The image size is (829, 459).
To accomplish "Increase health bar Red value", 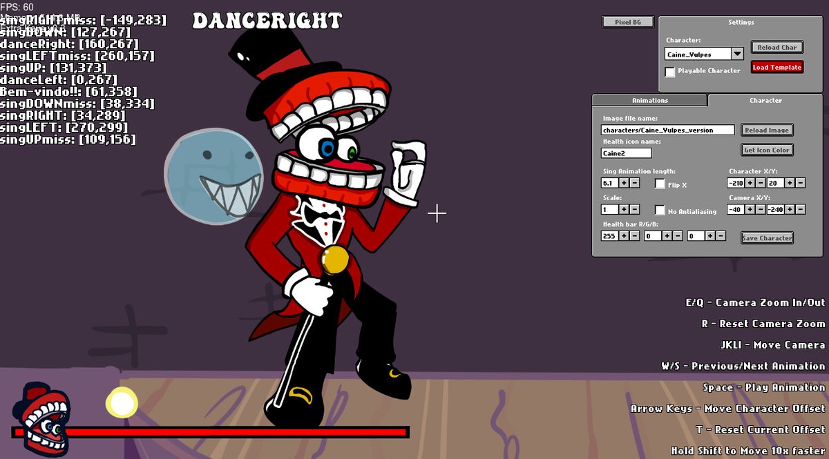I will coord(624,235).
